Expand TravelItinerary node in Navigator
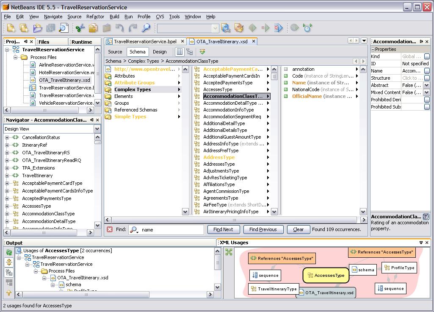The height and width of the screenshot is (312, 434). 7,175
